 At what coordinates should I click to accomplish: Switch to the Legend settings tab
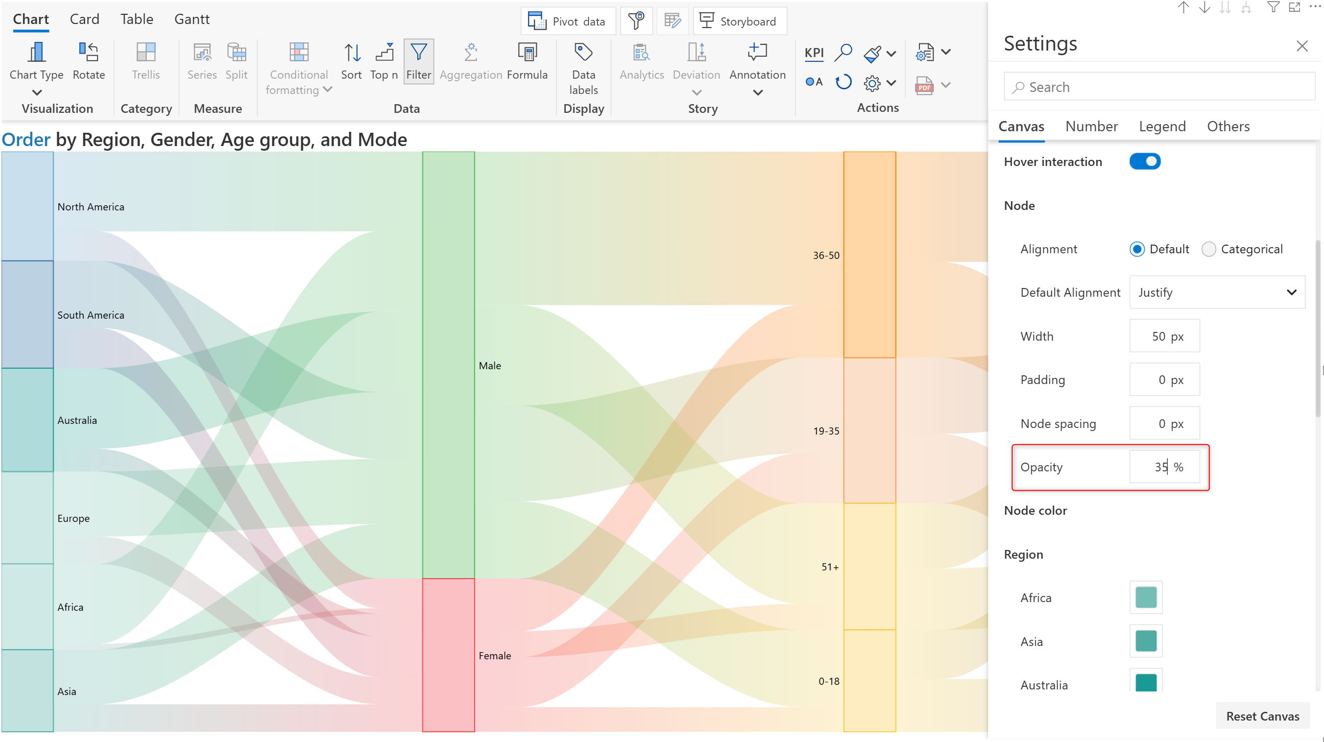(1162, 127)
